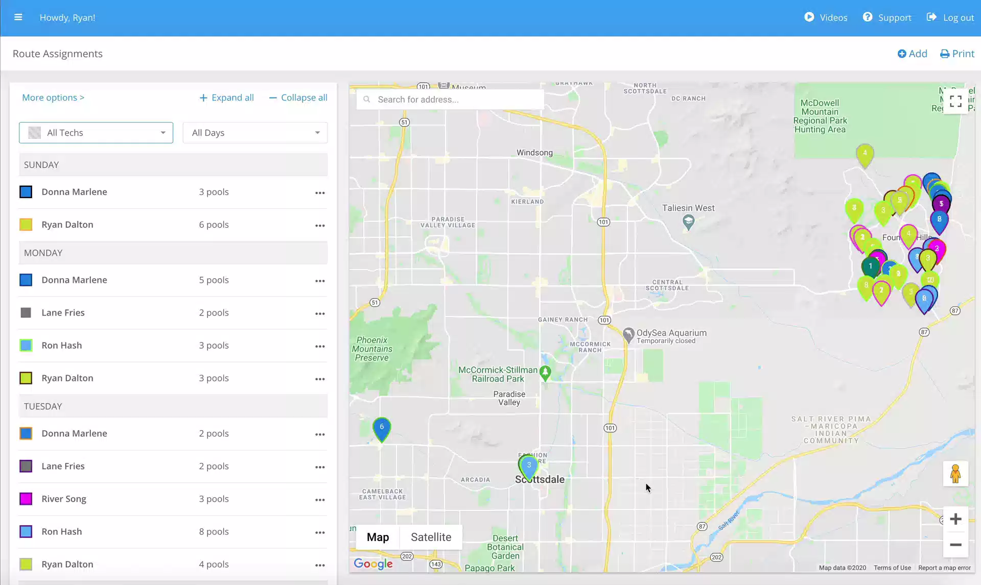Open options for Sunday Ryan Dalton
Image resolution: width=981 pixels, height=585 pixels.
click(x=320, y=225)
